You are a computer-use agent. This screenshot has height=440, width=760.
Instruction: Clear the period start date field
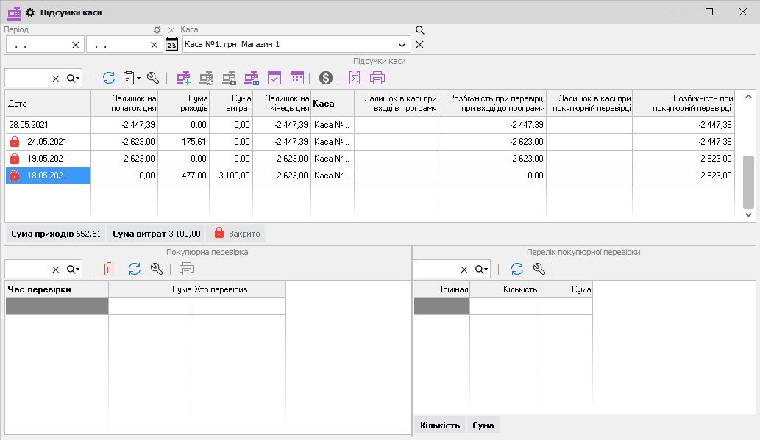click(x=76, y=45)
